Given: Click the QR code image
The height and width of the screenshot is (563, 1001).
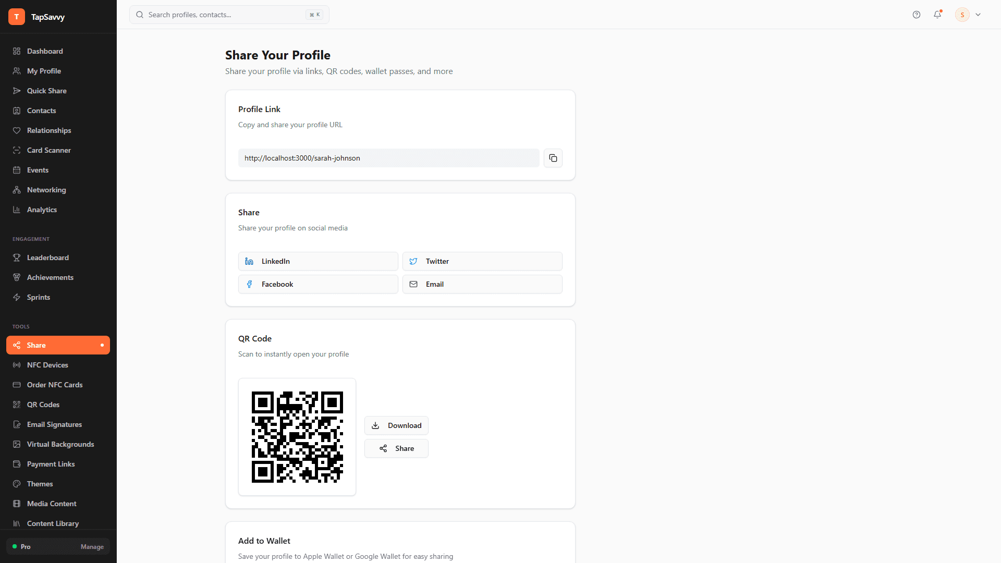Looking at the screenshot, I should (297, 437).
